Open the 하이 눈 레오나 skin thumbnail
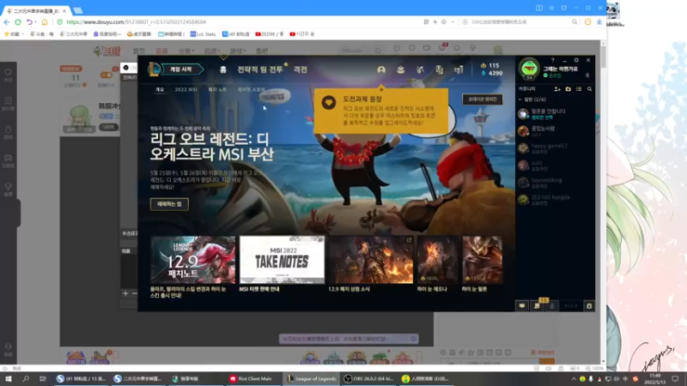This screenshot has width=687, height=386. (x=438, y=260)
